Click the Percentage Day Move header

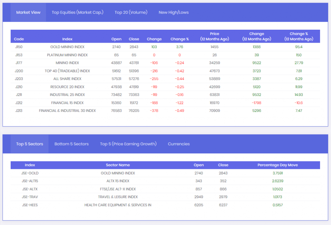[277, 165]
